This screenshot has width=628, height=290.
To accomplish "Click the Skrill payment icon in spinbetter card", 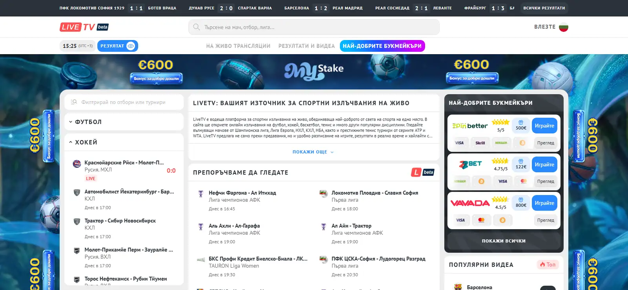I will coord(480,143).
